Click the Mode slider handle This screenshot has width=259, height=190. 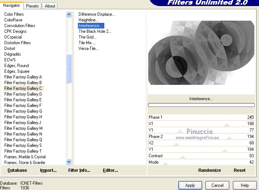coord(165,164)
